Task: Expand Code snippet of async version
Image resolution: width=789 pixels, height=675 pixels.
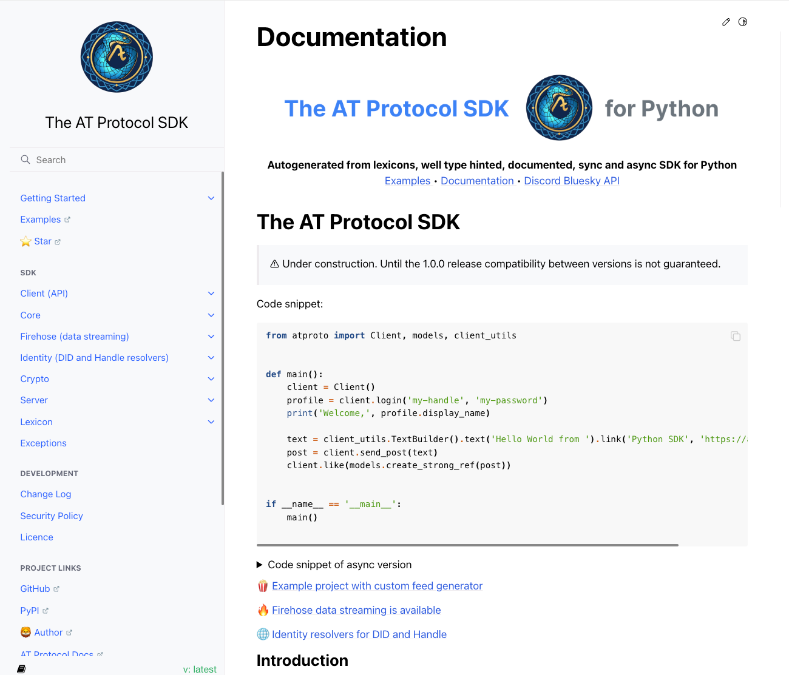Action: click(334, 565)
